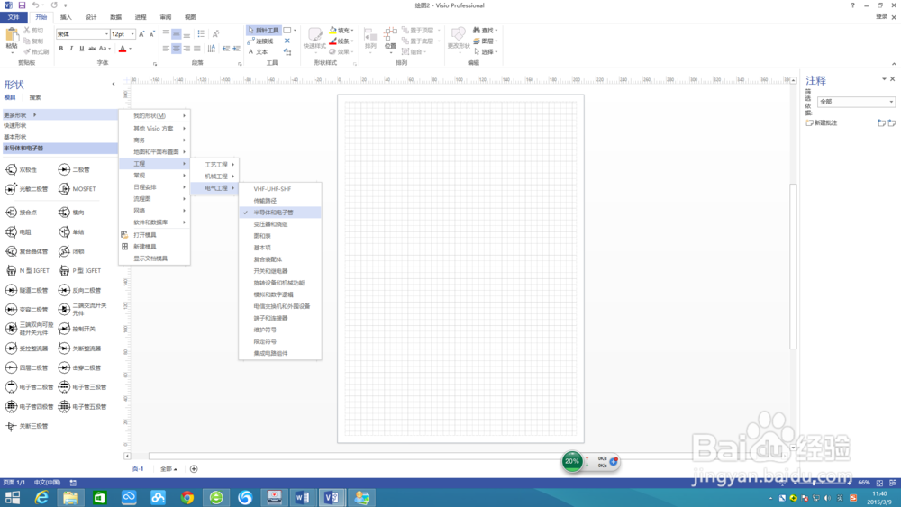Image resolution: width=901 pixels, height=507 pixels.
Task: Select the MOSFET shape in stencil
Action: (77, 189)
